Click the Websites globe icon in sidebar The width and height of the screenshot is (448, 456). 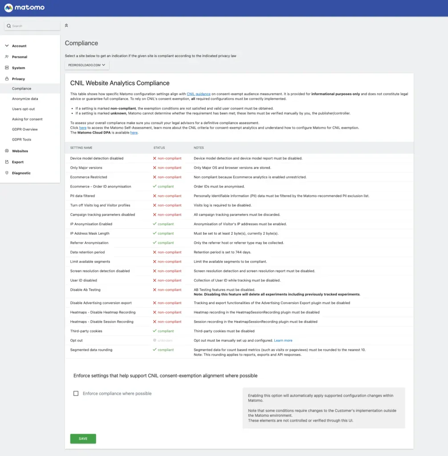tap(7, 151)
